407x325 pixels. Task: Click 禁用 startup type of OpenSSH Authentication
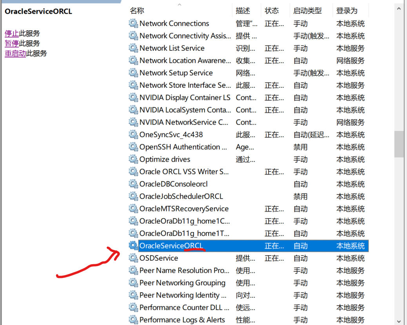(300, 147)
